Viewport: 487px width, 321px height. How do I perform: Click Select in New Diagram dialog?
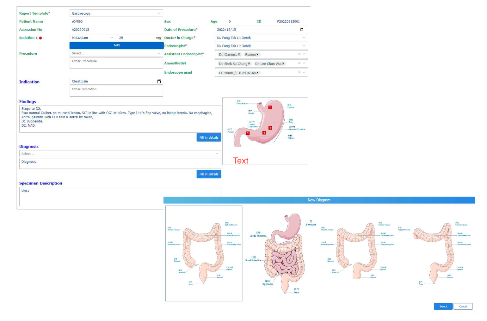pos(443,306)
